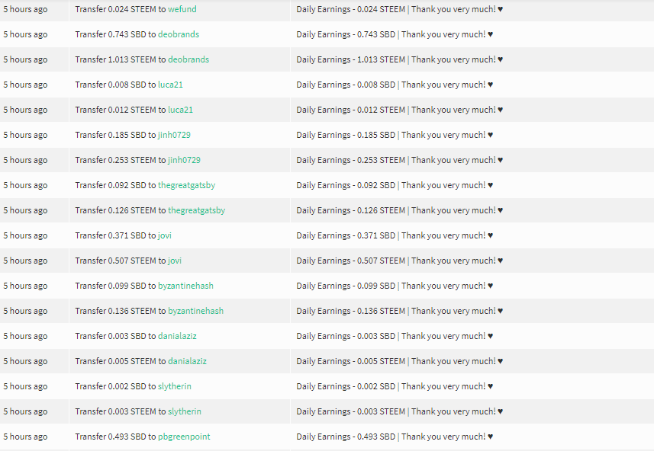654x451 pixels.
Task: Click '5 hours ago' in 0.136 STEEM byzantinehash row
Action: 25,311
